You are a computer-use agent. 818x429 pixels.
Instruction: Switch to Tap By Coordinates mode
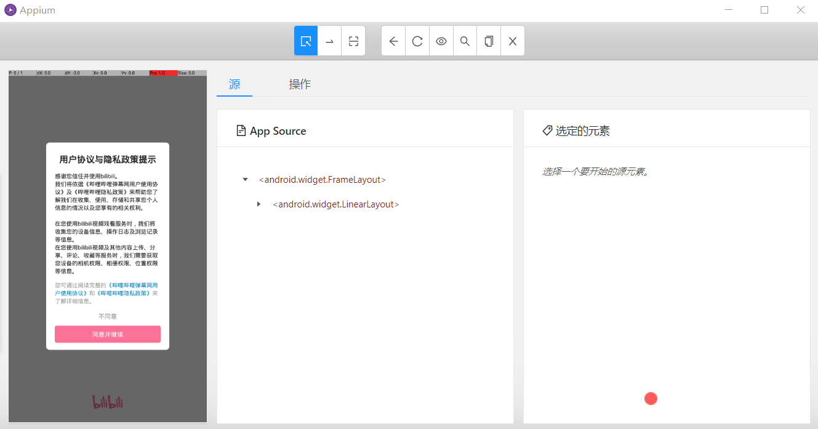point(353,41)
